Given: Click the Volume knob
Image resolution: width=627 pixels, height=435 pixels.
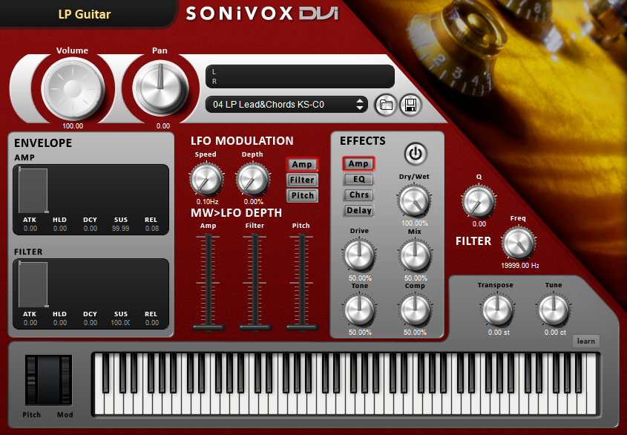Looking at the screenshot, I should (x=73, y=89).
